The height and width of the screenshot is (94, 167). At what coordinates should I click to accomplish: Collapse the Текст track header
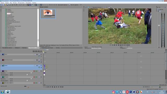1,54
